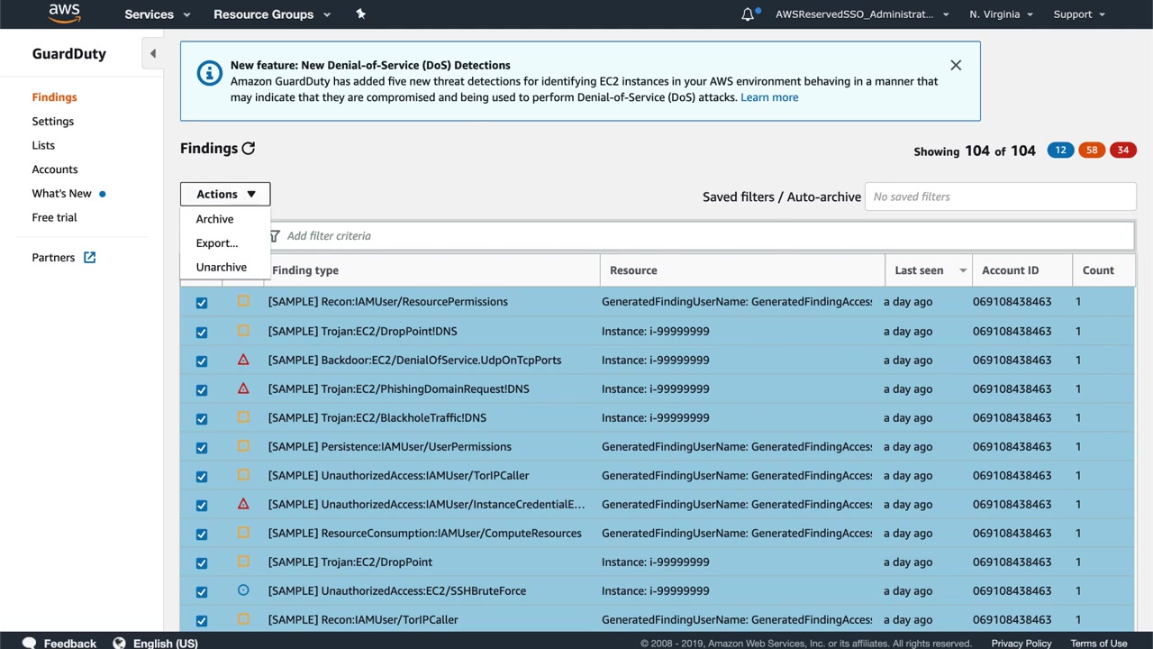Viewport: 1153px width, 649px height.
Task: Click the filter funnel icon
Action: coord(275,236)
